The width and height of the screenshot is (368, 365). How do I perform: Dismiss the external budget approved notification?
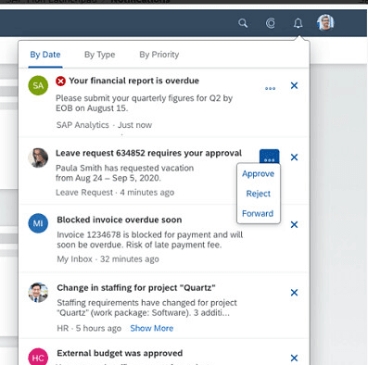[x=294, y=358]
